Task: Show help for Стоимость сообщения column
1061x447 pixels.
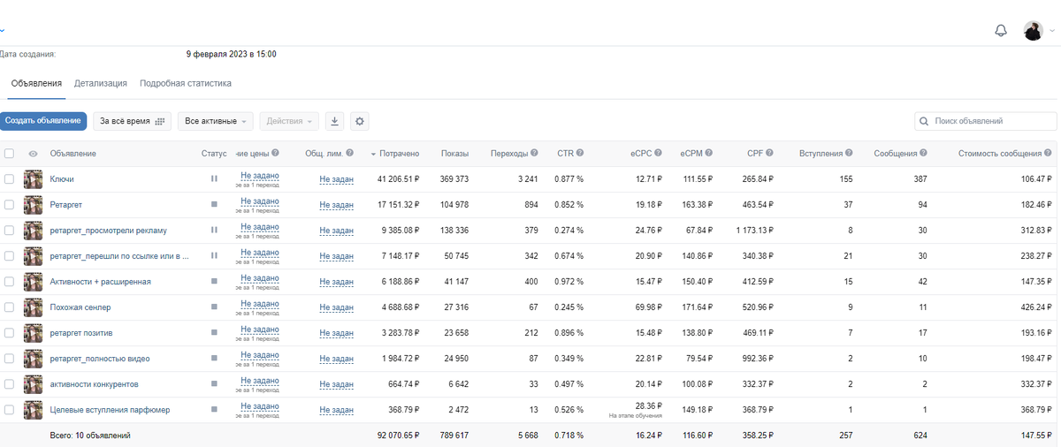Action: click(1048, 154)
